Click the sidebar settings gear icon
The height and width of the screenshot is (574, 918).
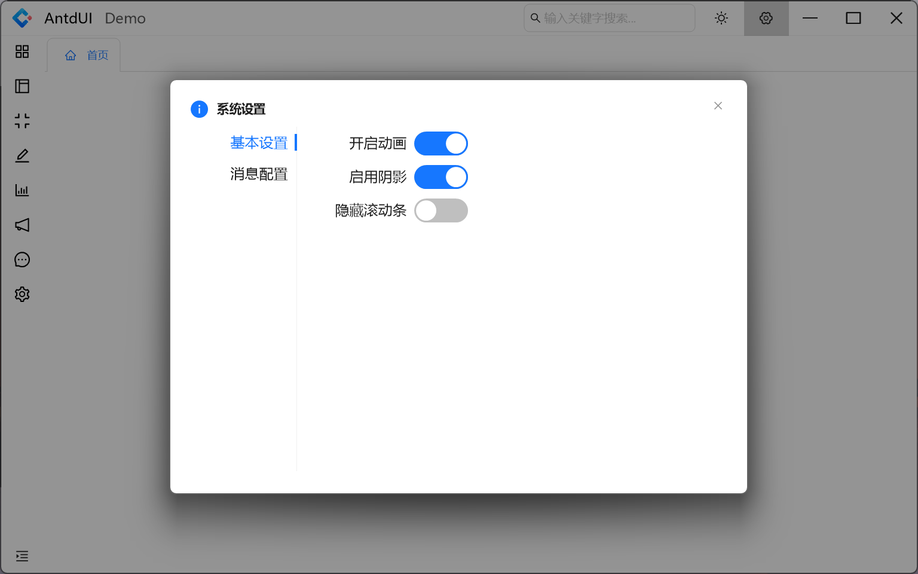pyautogui.click(x=22, y=294)
